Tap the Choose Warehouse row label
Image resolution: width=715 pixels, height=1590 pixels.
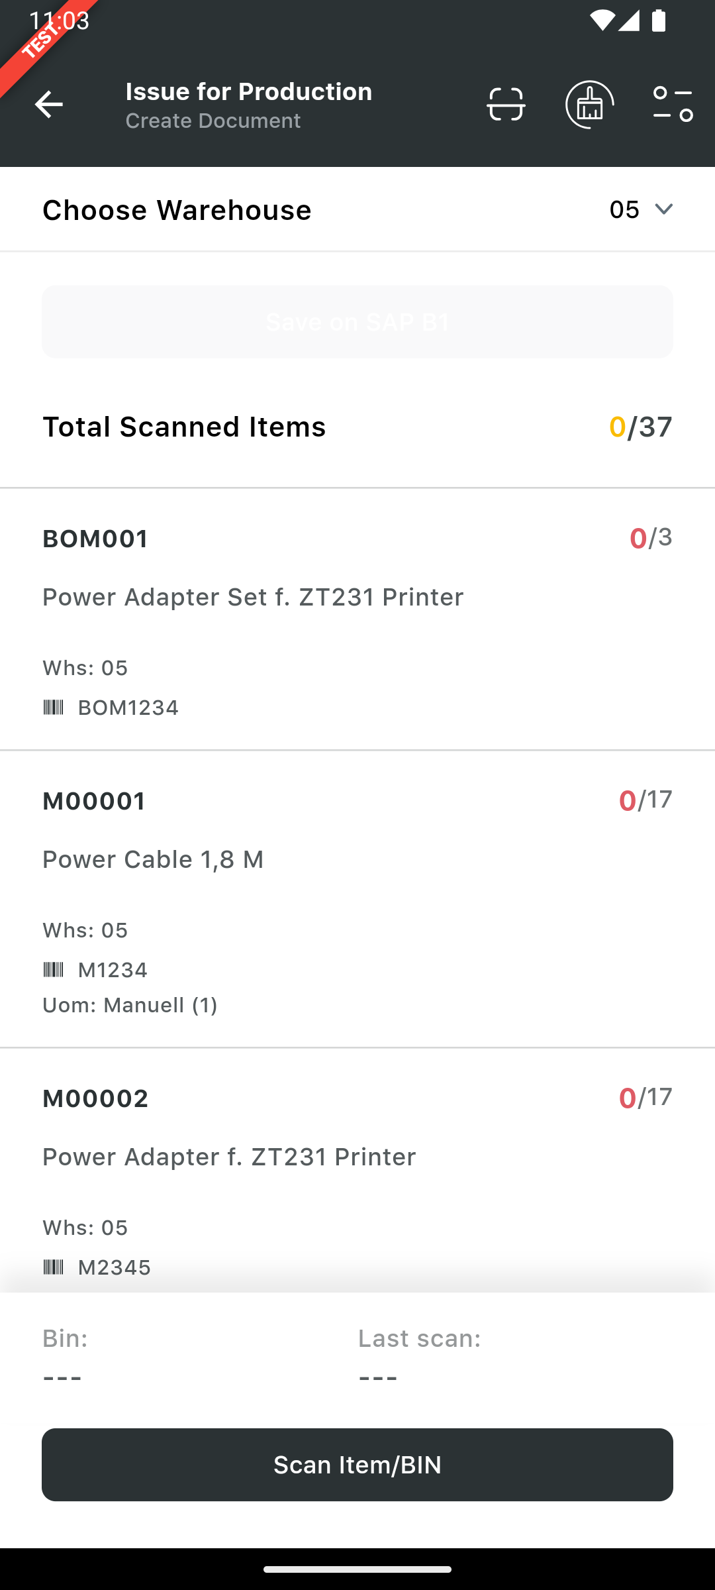(x=177, y=210)
